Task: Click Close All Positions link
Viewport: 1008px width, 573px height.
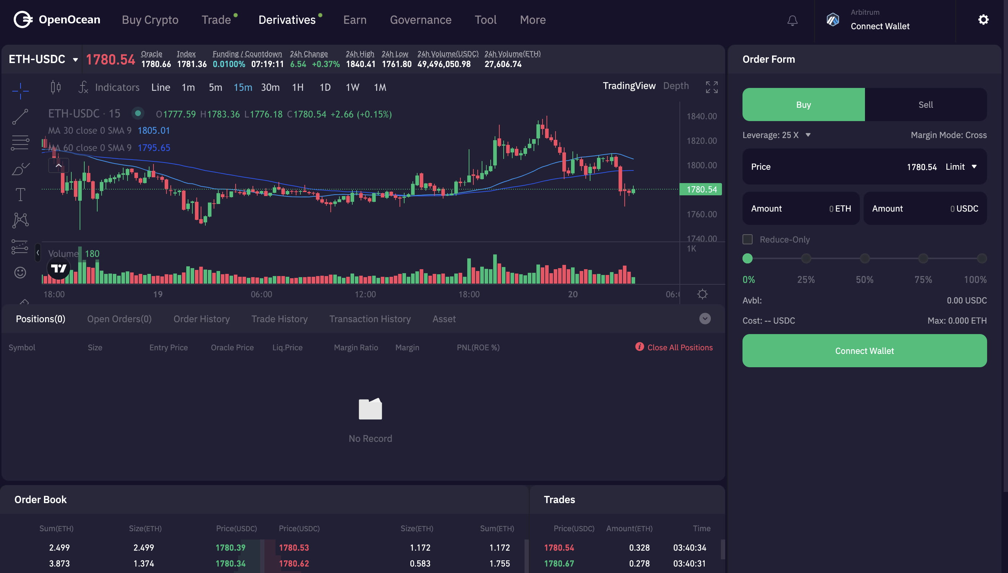Action: [x=679, y=347]
